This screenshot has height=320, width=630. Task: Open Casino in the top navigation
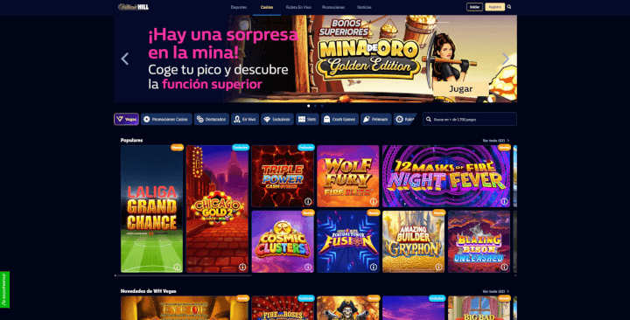[x=267, y=7]
